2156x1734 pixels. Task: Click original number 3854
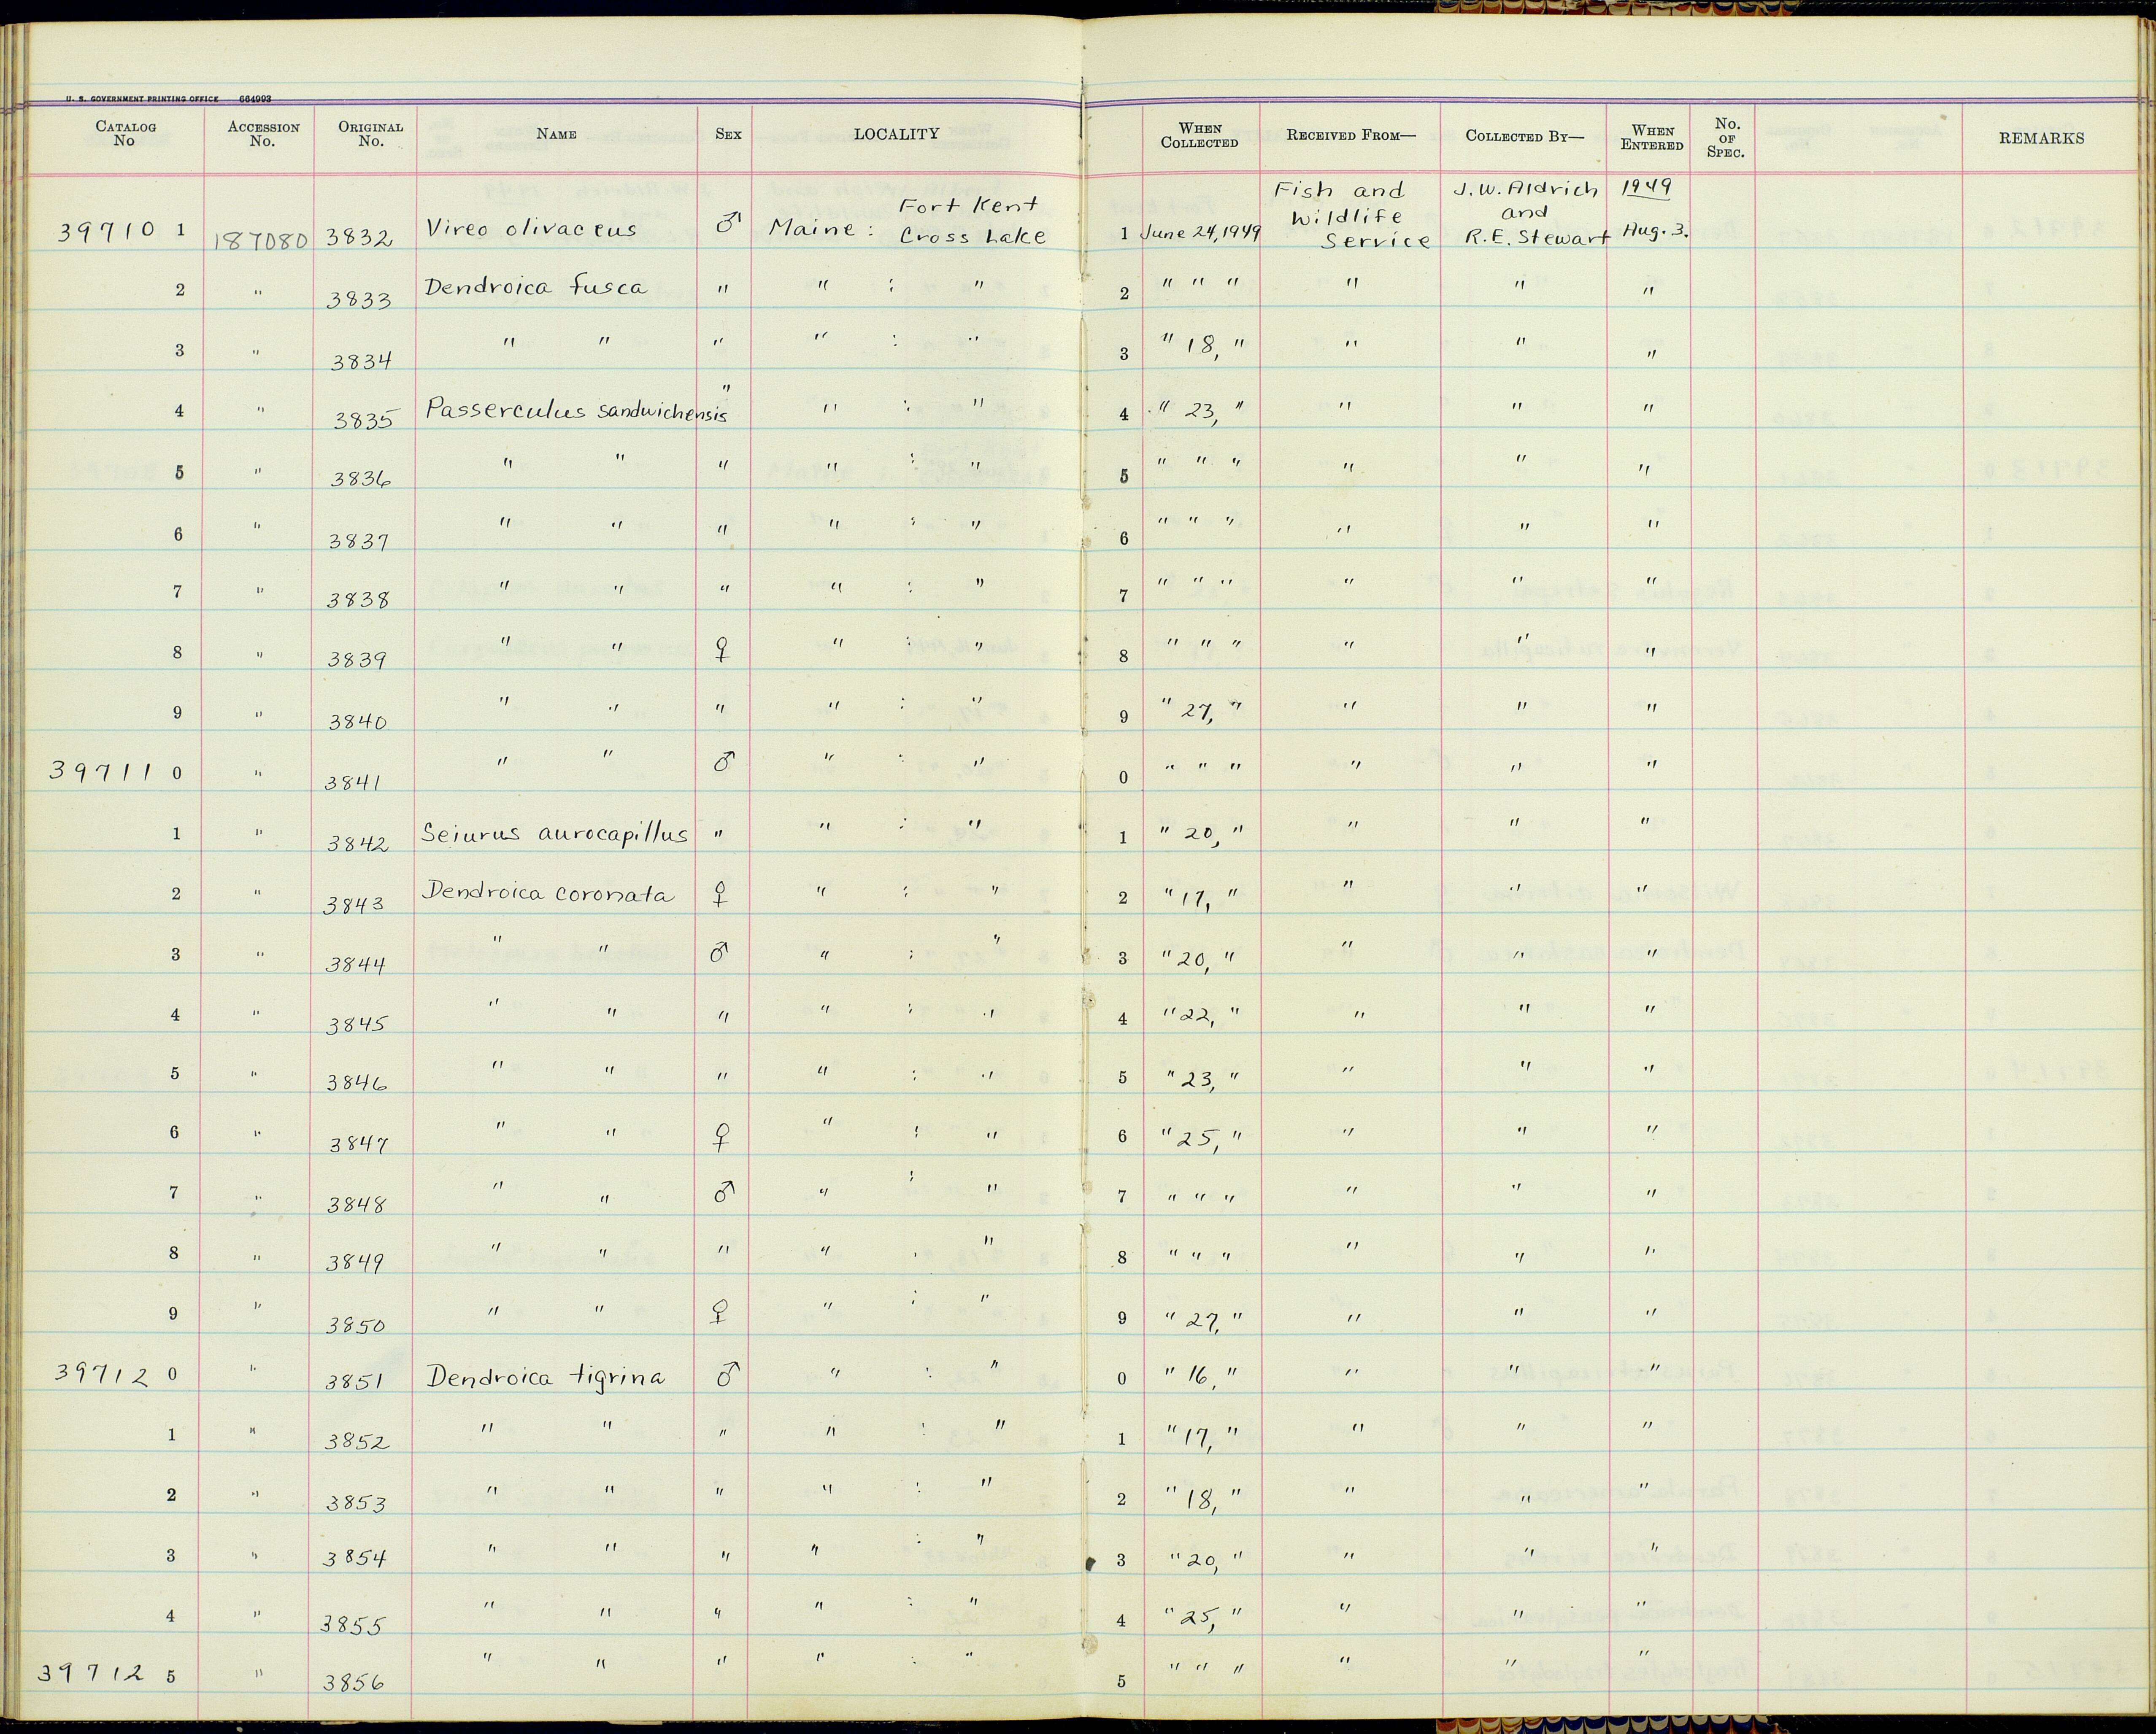click(x=354, y=1558)
